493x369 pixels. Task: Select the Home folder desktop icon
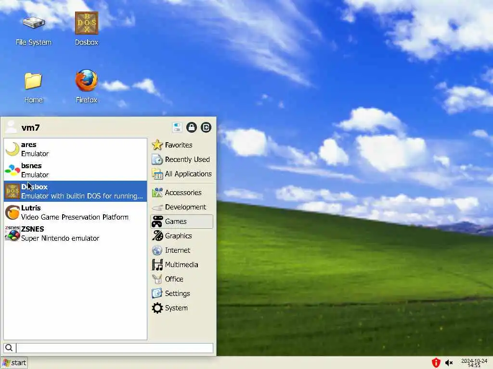coord(33,87)
